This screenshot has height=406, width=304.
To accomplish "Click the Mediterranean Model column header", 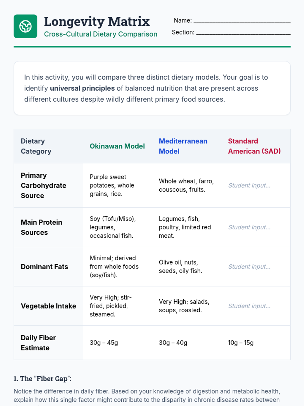I will click(x=183, y=146).
